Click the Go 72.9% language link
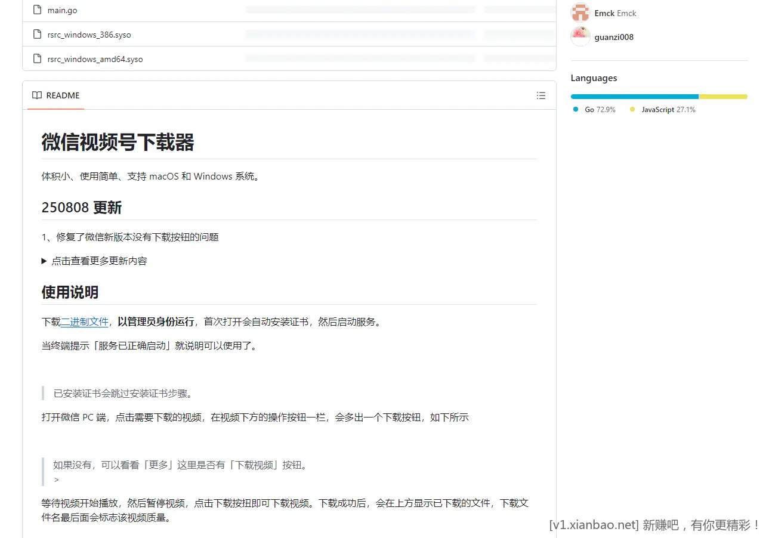 (x=594, y=110)
